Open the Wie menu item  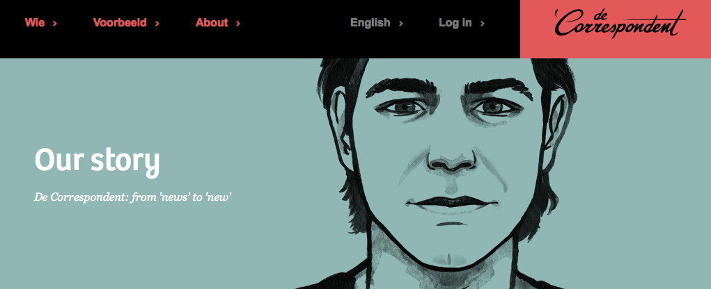[x=35, y=23]
